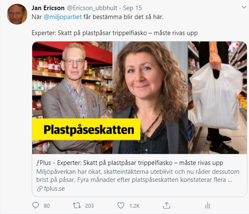Open Jan Ericson's profile avatar

click(x=17, y=14)
